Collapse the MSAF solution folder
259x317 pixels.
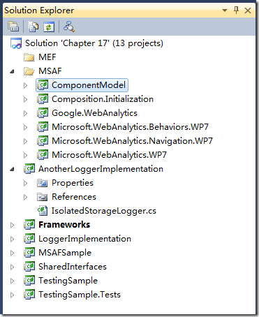pyautogui.click(x=13, y=71)
